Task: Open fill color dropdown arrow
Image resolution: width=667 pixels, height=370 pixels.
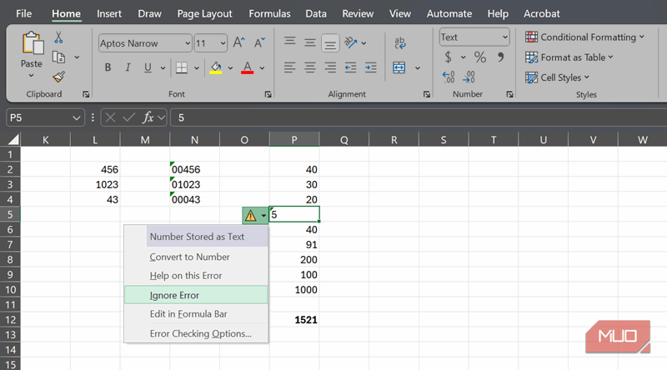Action: 230,67
